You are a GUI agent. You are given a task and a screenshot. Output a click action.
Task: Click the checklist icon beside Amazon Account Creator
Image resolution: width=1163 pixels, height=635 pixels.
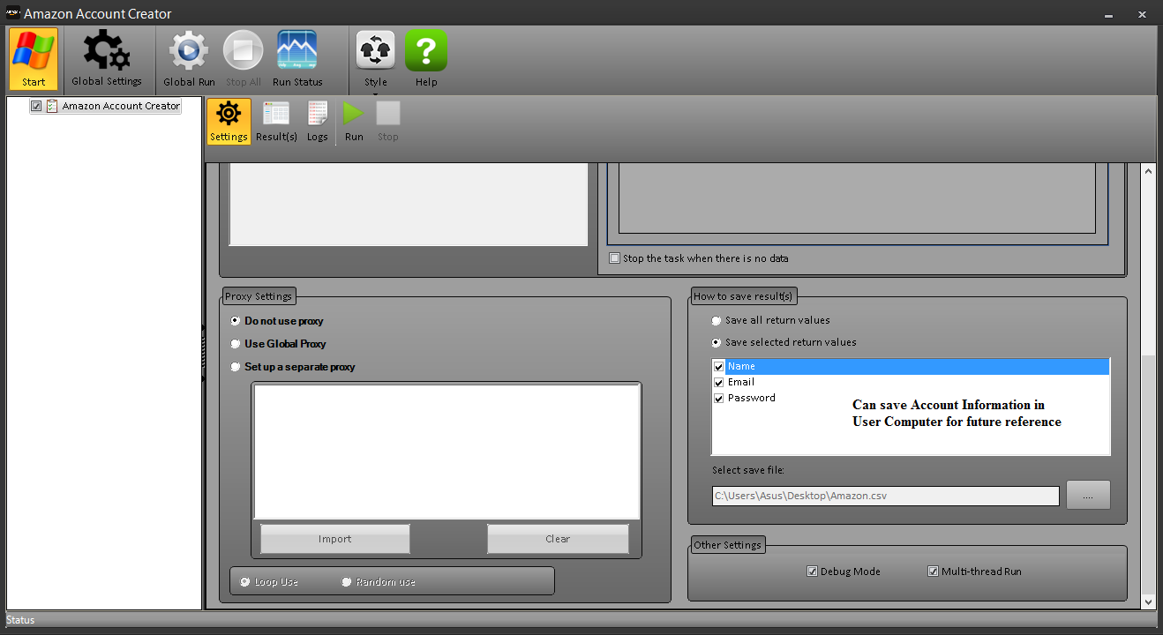pos(52,106)
